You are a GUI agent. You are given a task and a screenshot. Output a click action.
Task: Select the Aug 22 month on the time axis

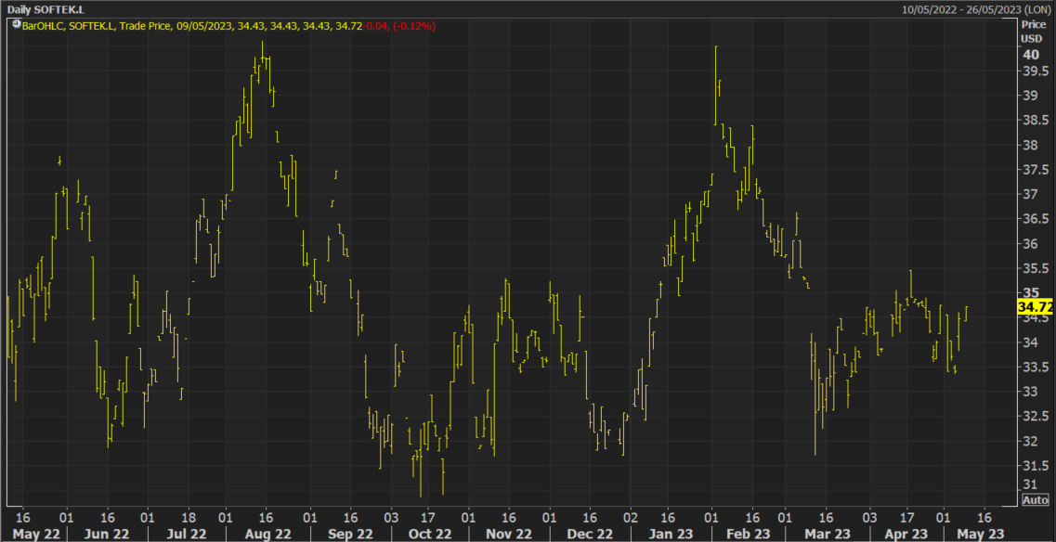coord(267,534)
